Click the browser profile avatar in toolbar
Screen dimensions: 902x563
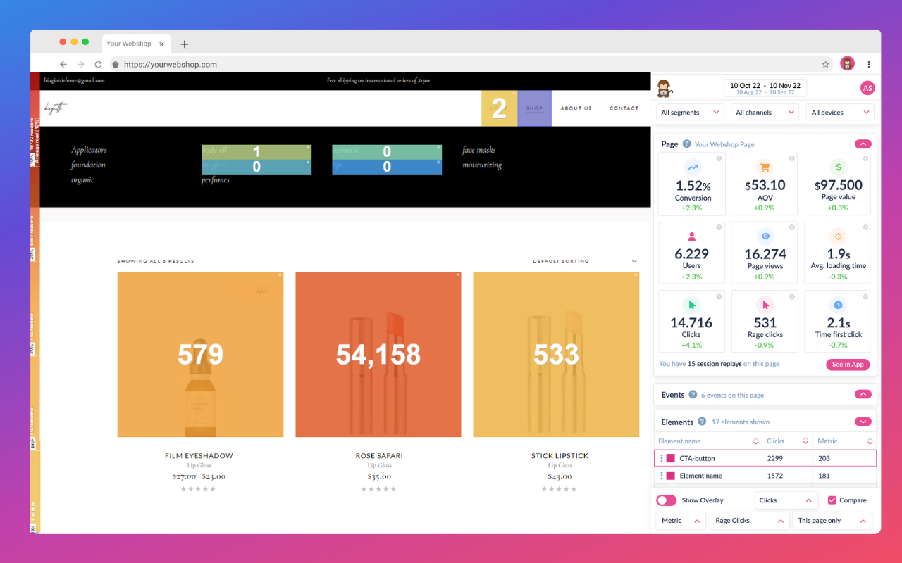pyautogui.click(x=847, y=64)
